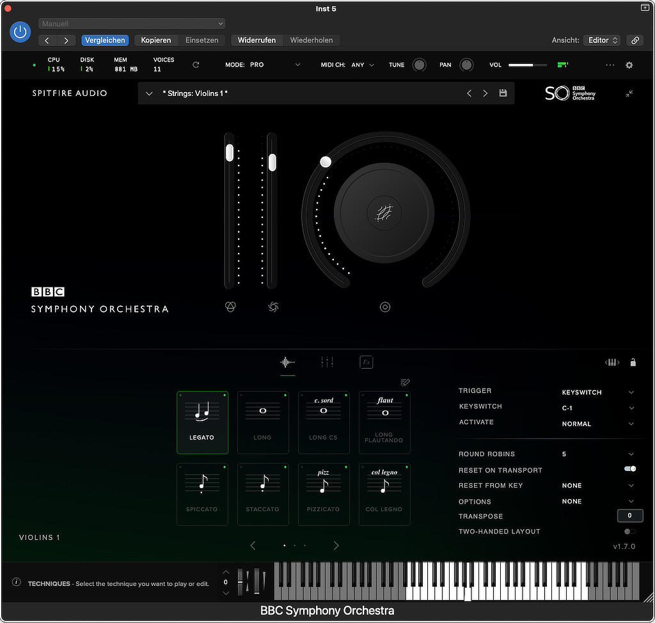Click the info icon in status bar
Screen dimensions: 655x623
point(16,582)
